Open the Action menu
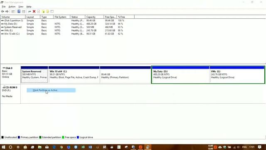 [x=12, y=7]
